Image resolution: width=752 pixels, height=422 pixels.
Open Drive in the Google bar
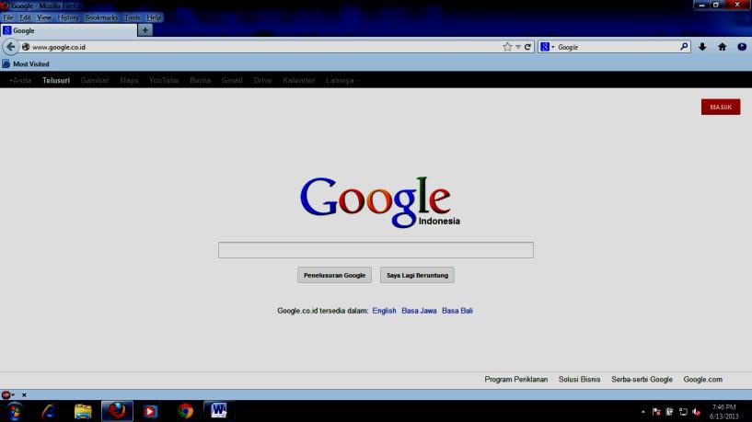(262, 81)
